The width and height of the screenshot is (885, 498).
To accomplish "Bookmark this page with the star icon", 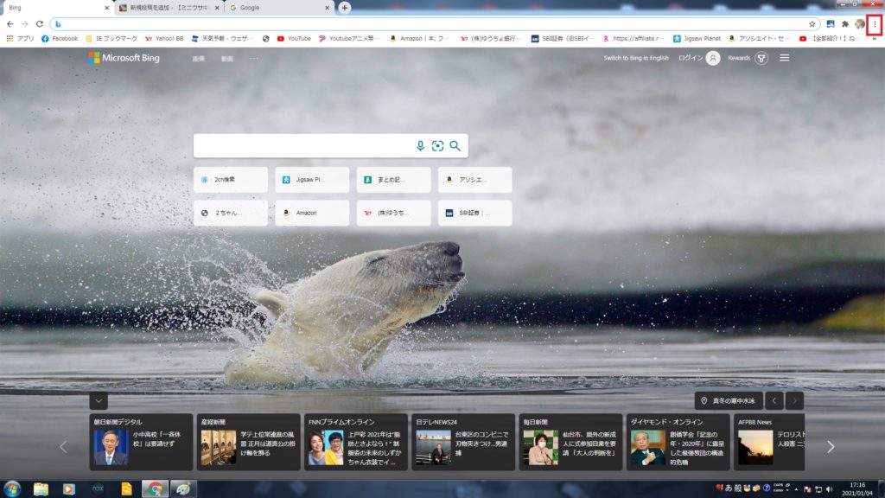I will [x=812, y=24].
